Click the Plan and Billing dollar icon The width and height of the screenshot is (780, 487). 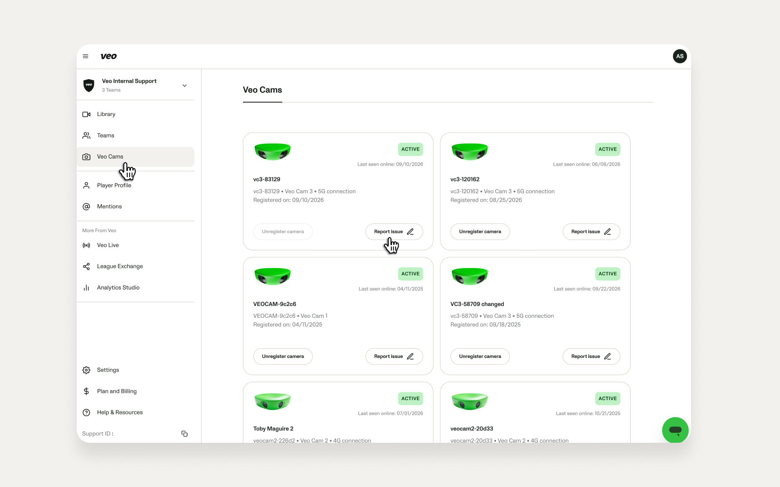[x=86, y=391]
